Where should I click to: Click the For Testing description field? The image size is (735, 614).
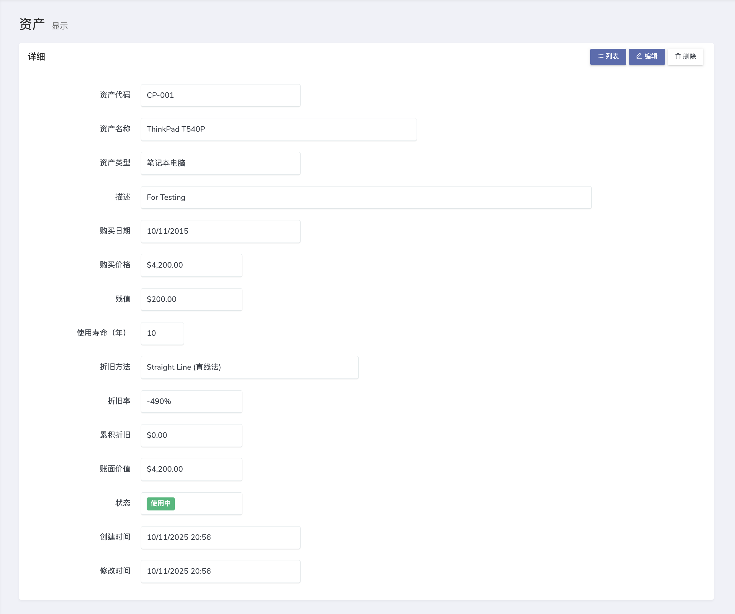coord(366,197)
